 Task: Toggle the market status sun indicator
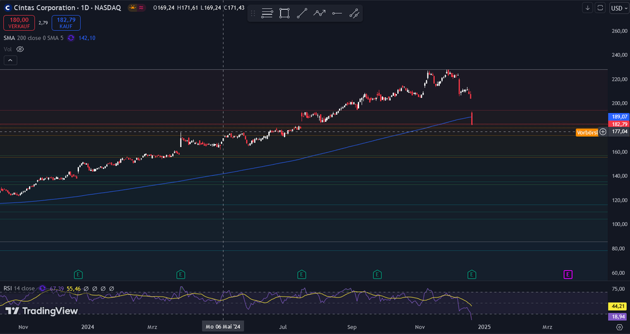[x=133, y=8]
